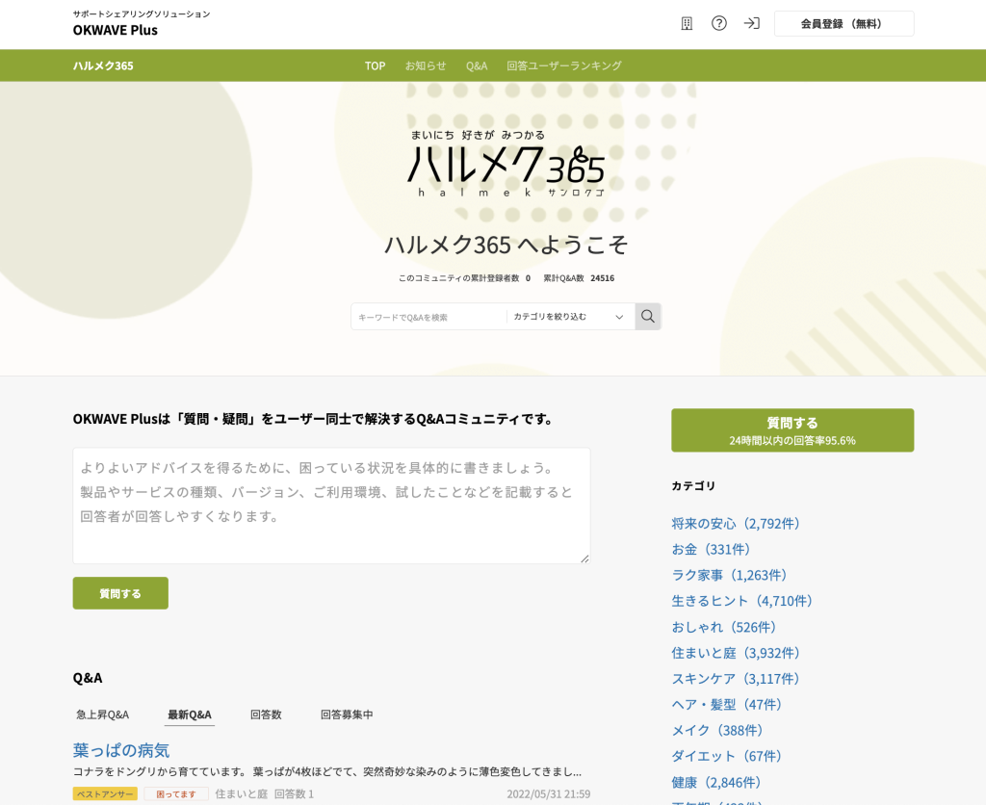986x805 pixels.
Task: Open the カテゴリを絞り込む dropdown
Action: click(570, 317)
